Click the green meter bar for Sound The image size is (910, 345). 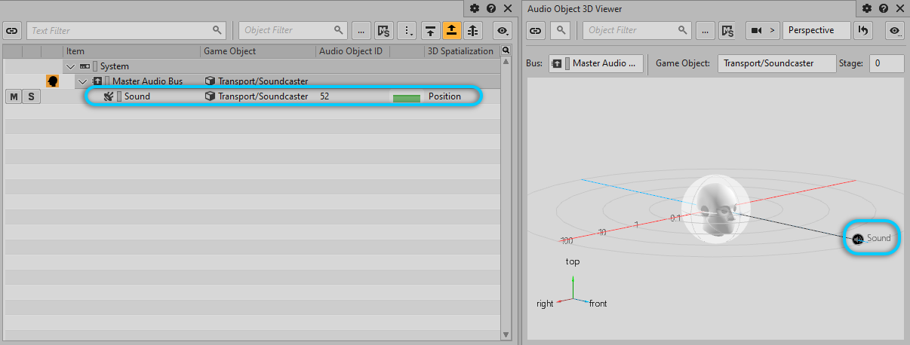pyautogui.click(x=407, y=97)
